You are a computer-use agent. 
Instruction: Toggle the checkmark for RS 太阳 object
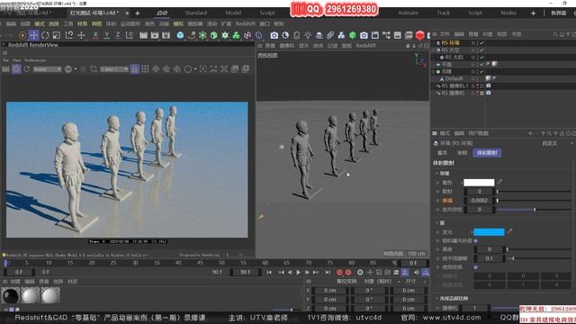[x=481, y=58]
